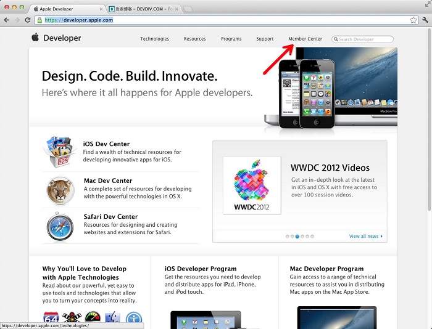Select the first carousel dot

pos(288,237)
